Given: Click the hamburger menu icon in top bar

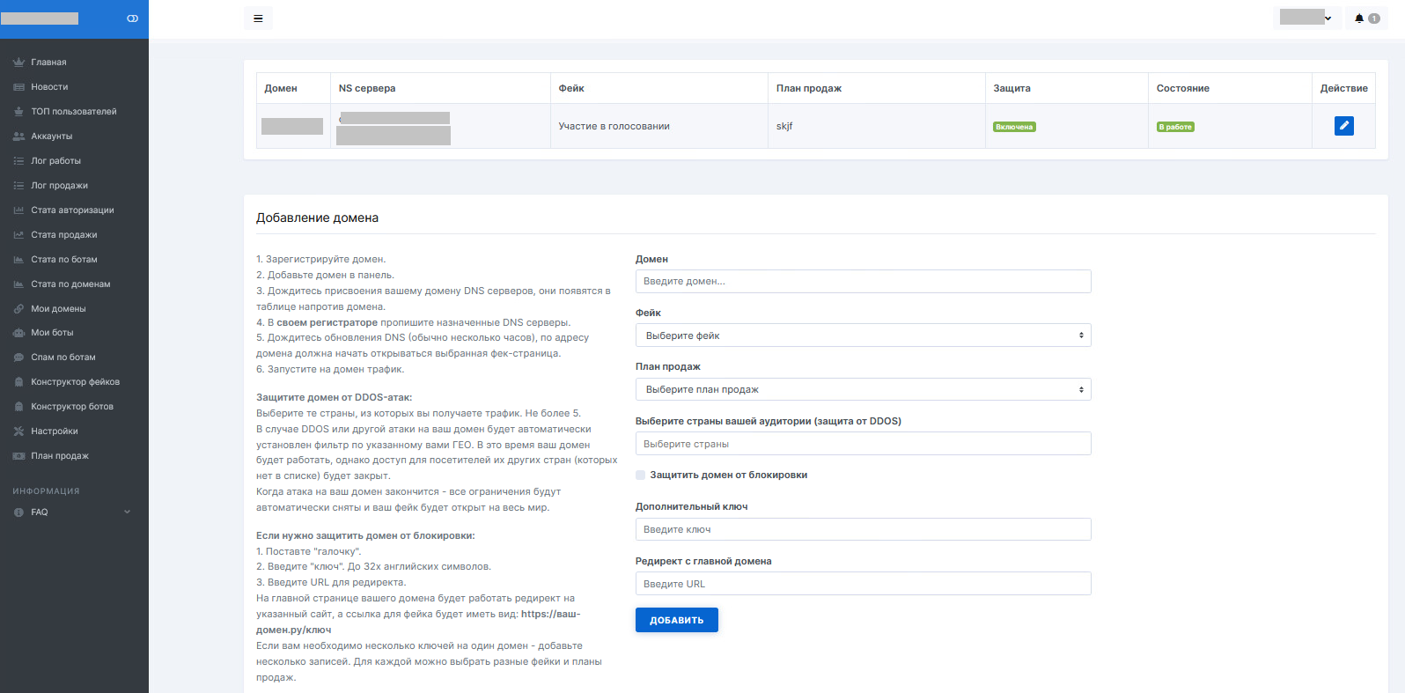Looking at the screenshot, I should [258, 18].
